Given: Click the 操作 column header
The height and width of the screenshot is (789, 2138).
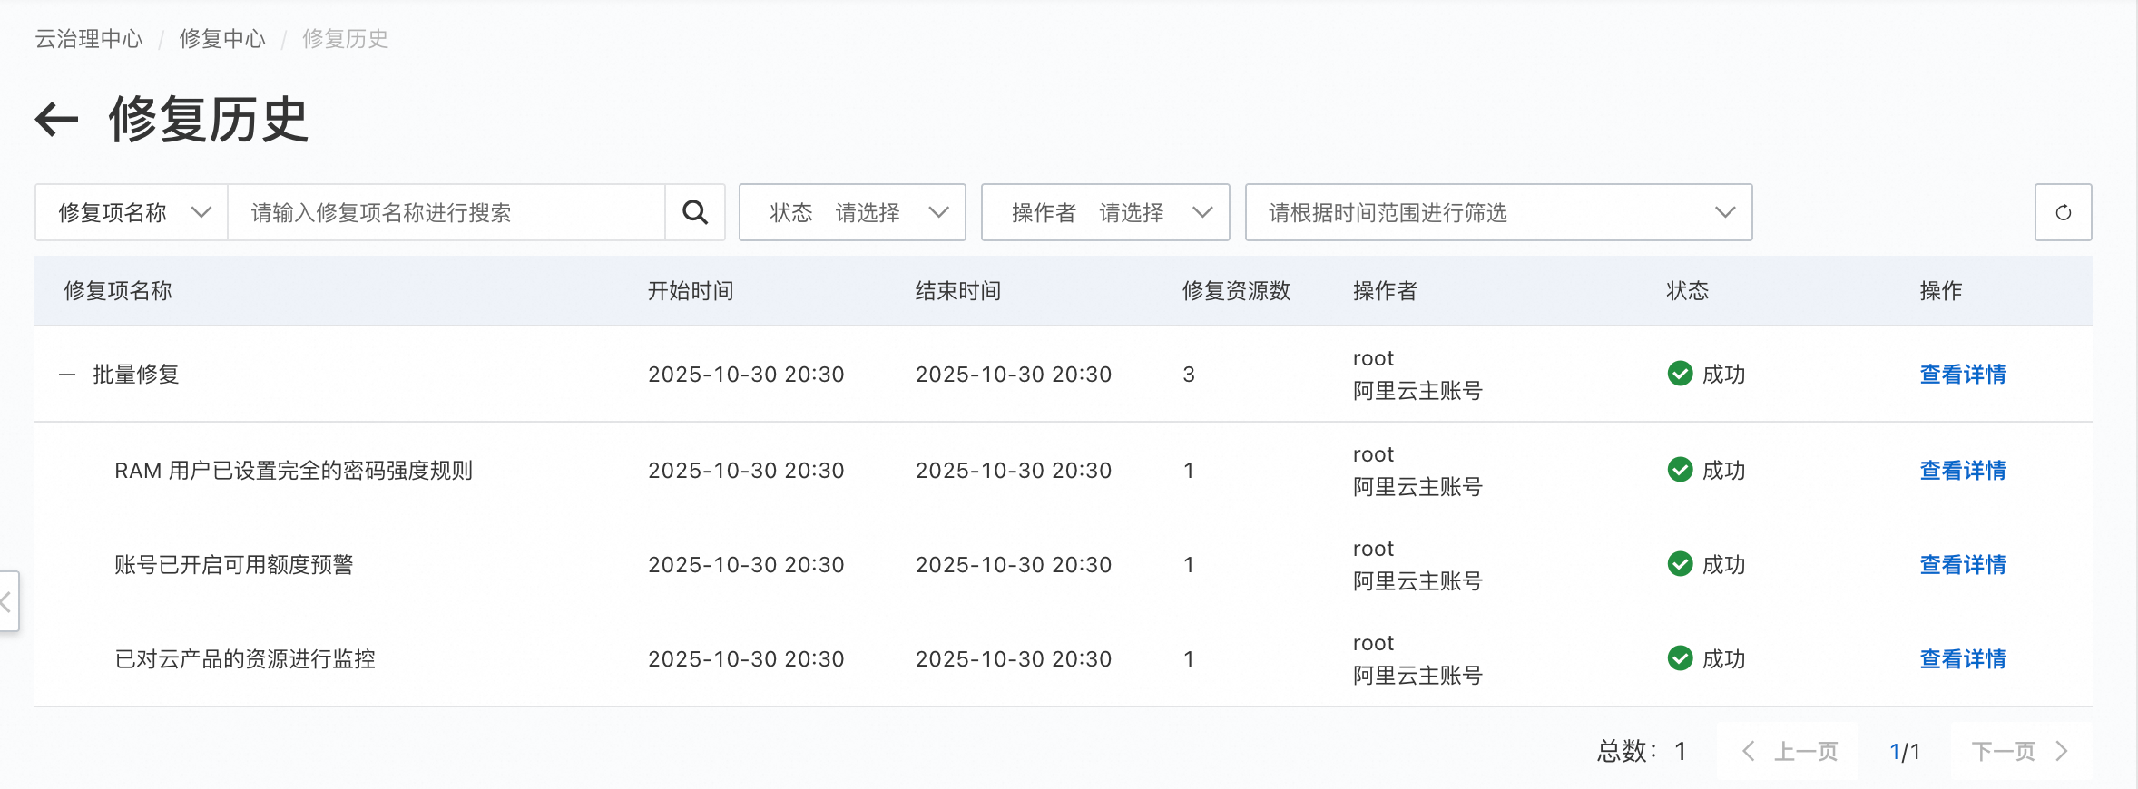Looking at the screenshot, I should click(1941, 291).
